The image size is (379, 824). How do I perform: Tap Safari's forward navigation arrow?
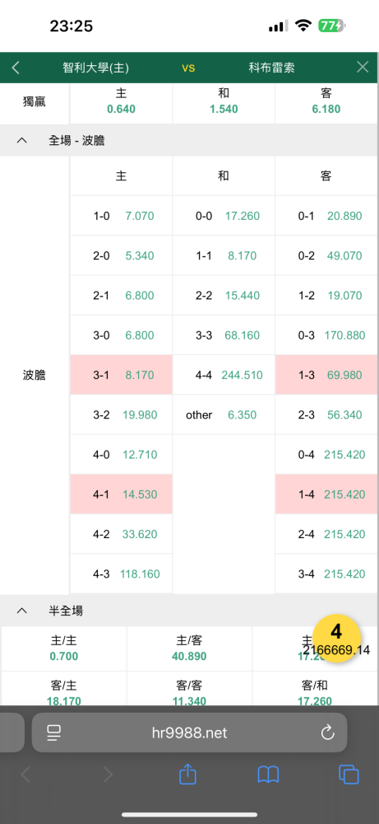(108, 775)
